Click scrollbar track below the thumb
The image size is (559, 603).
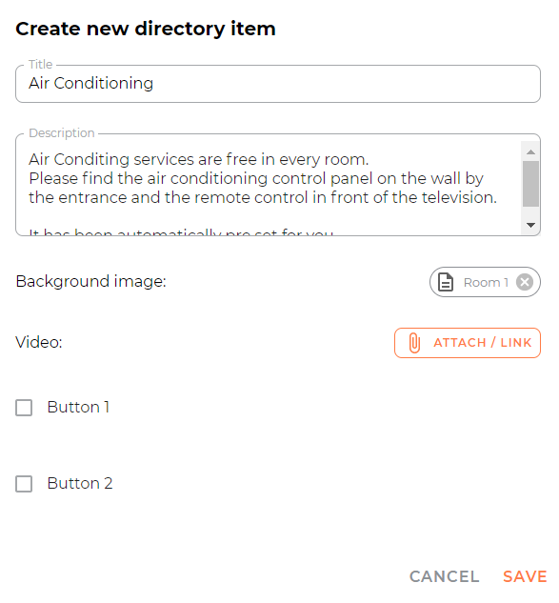[531, 211]
